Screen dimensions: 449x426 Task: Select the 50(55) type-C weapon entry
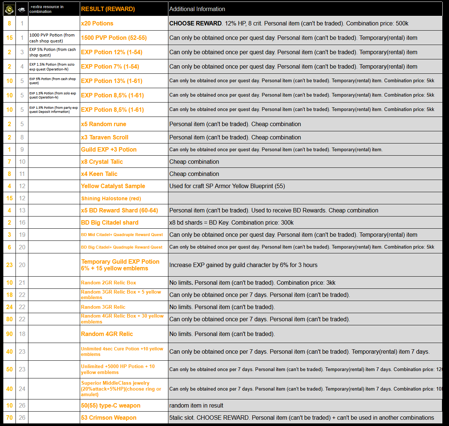coord(110,405)
